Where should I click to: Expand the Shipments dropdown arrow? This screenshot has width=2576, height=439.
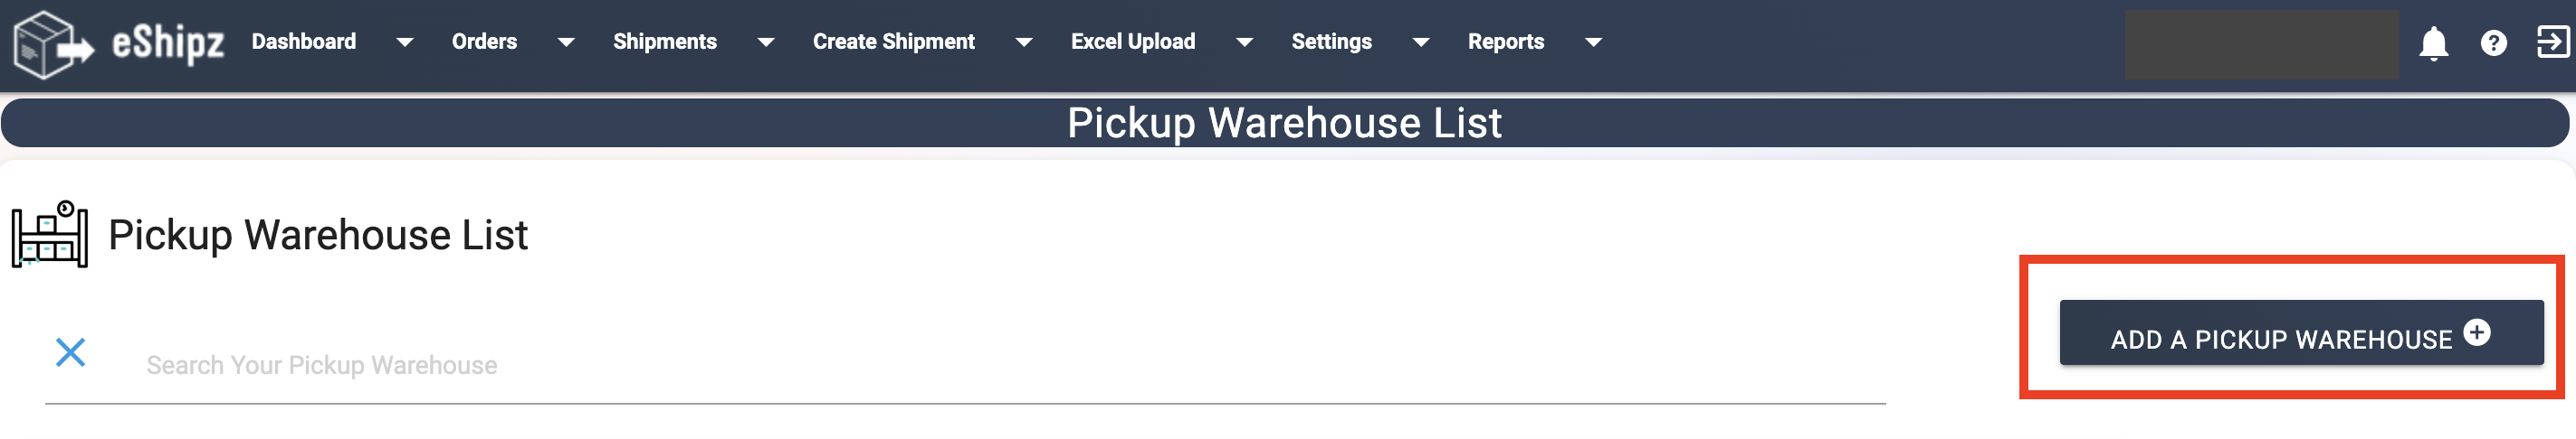pos(765,42)
